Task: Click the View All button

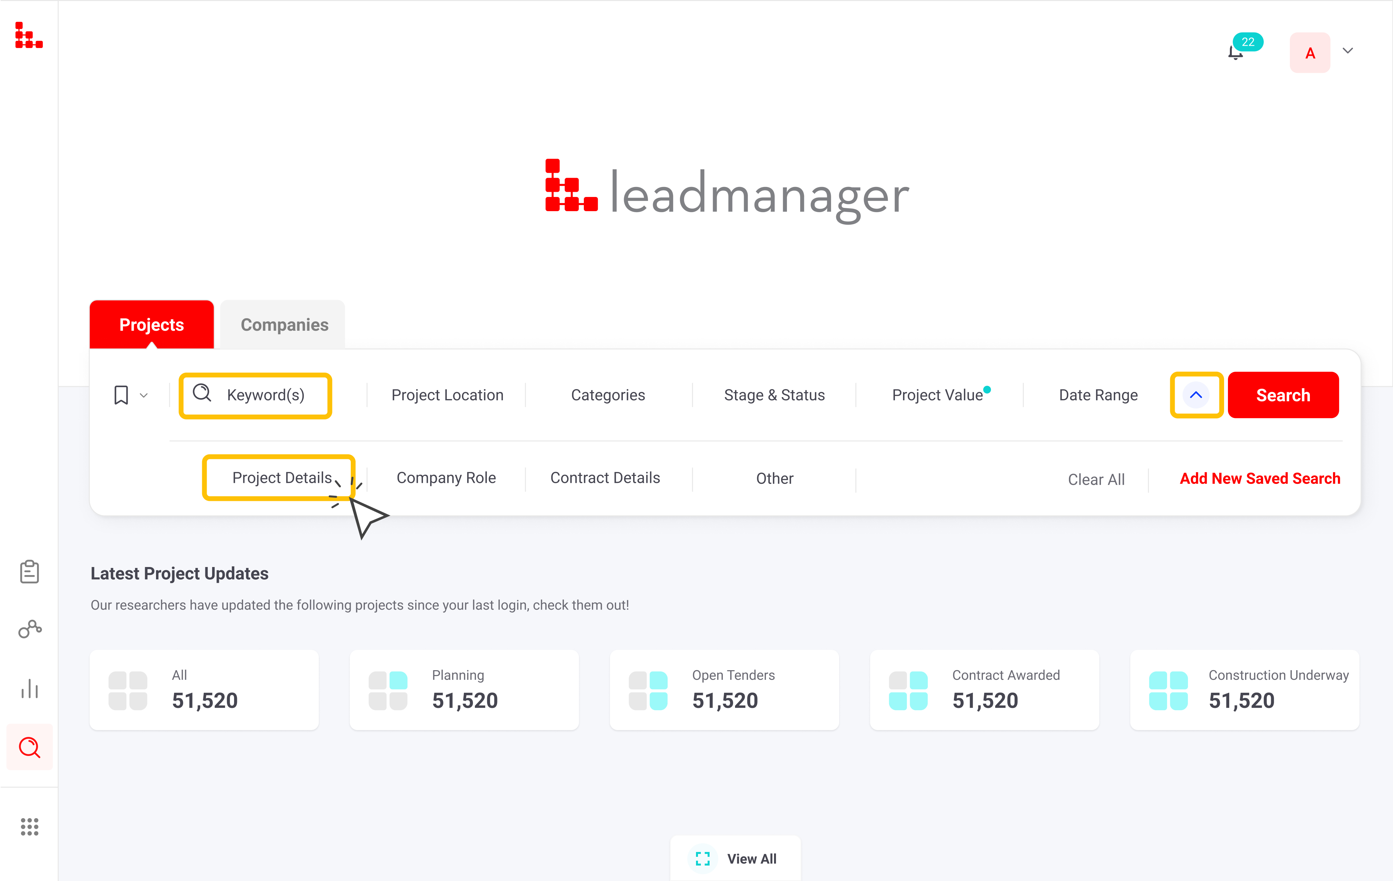Action: [x=736, y=858]
